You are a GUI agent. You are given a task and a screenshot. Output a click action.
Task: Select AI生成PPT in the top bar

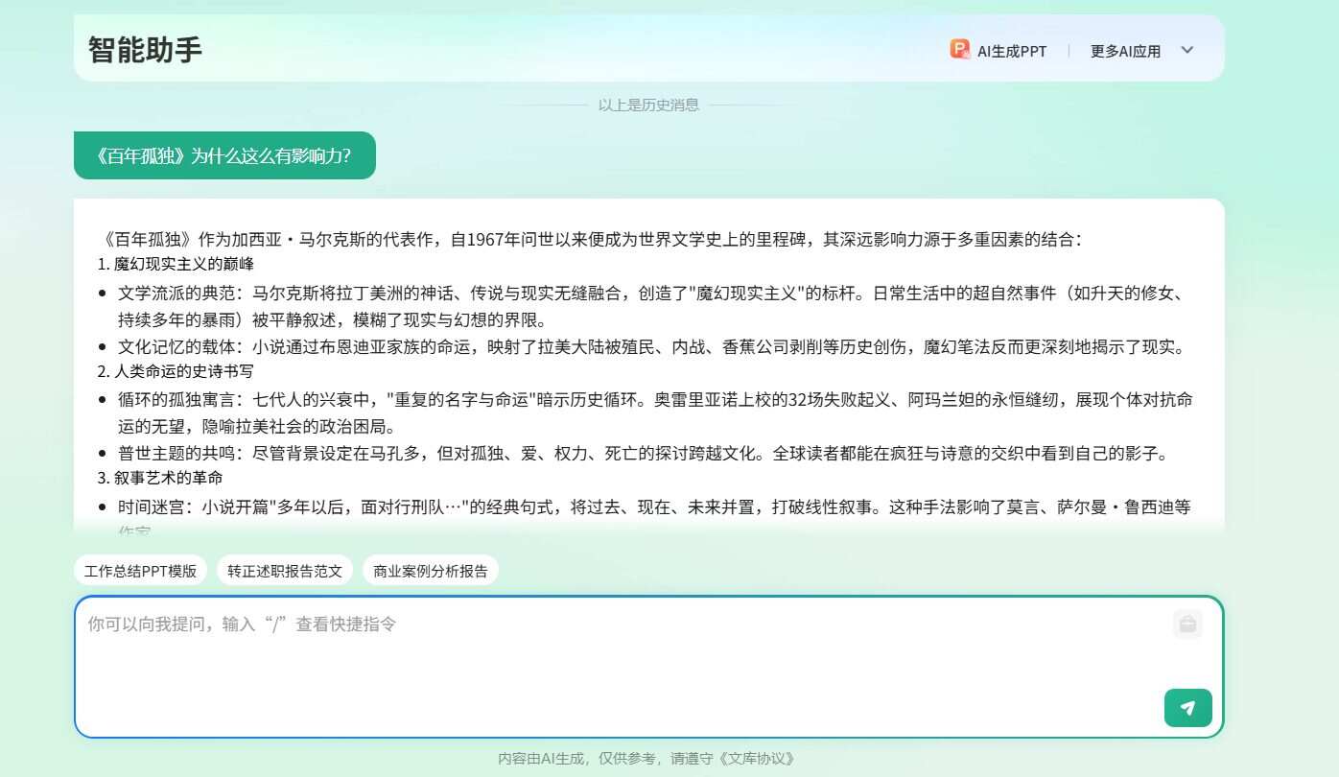[1010, 52]
